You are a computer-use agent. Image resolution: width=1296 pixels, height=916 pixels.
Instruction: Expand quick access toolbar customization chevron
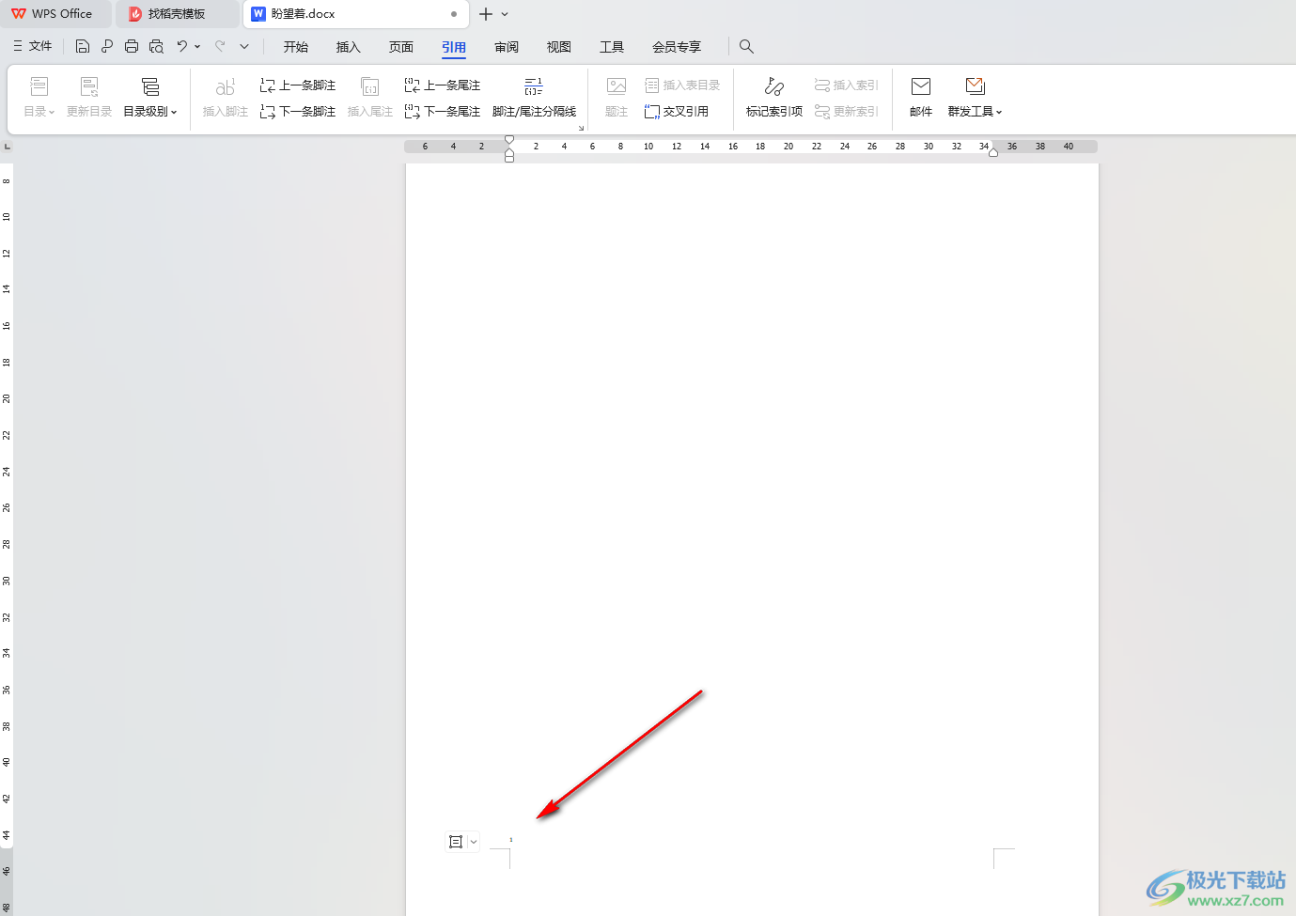[x=244, y=46]
